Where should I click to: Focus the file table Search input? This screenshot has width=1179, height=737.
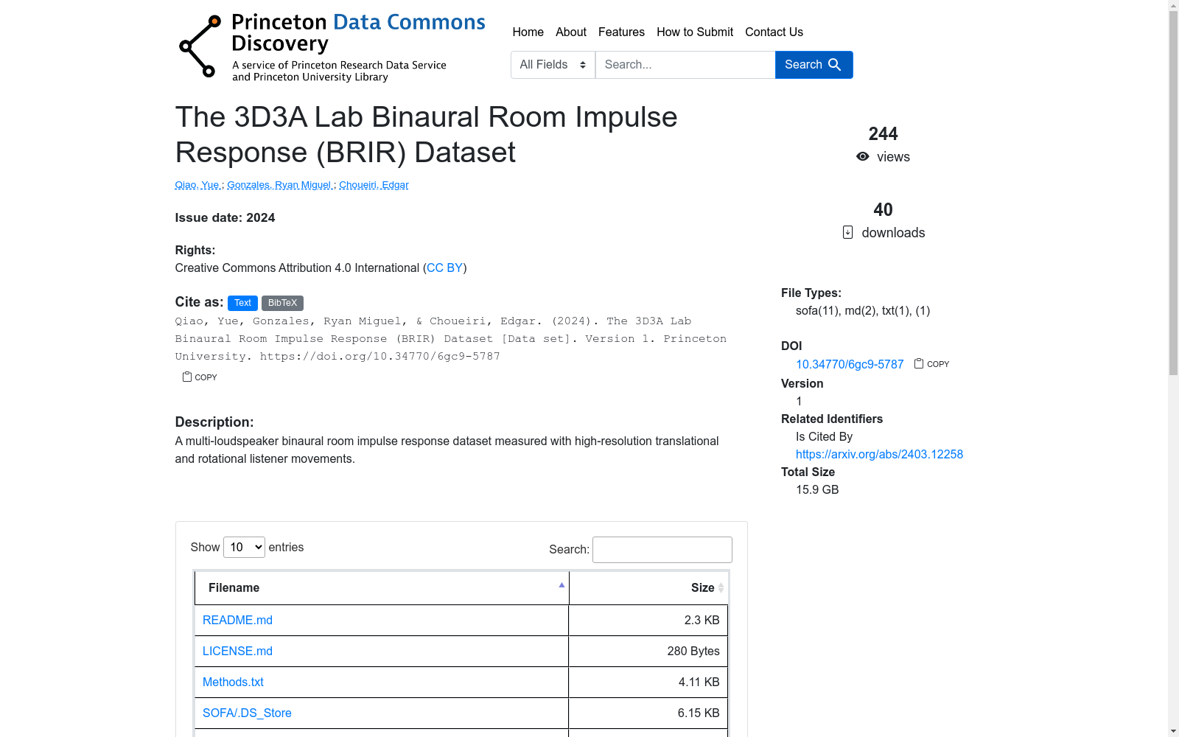click(x=662, y=550)
